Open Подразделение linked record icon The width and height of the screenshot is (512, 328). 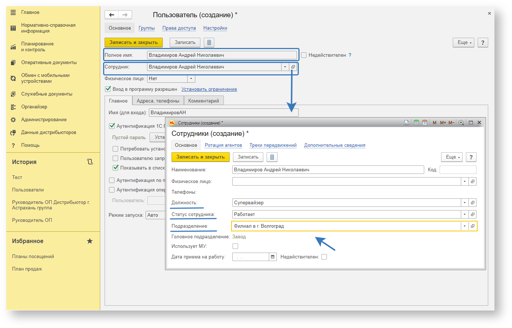(x=473, y=226)
